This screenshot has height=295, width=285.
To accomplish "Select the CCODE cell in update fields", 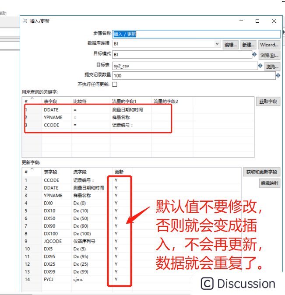I will pos(51,180).
